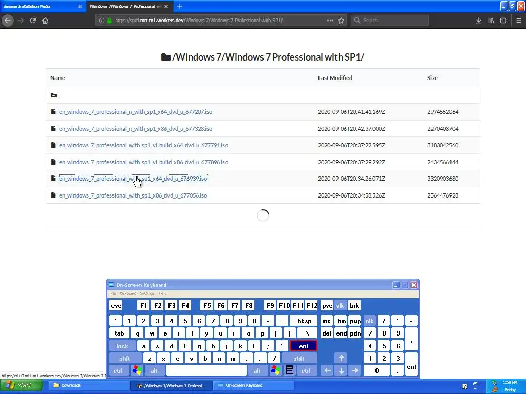Toggle the nlk num lock key
The height and width of the screenshot is (394, 526).
[x=369, y=321]
